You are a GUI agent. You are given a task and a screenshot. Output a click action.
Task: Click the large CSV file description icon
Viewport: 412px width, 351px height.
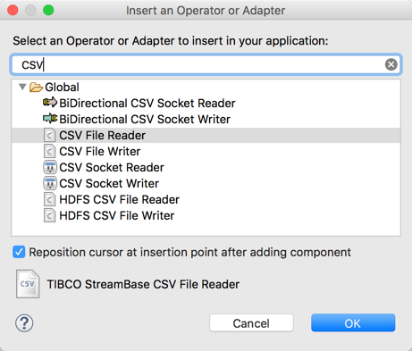[28, 284]
